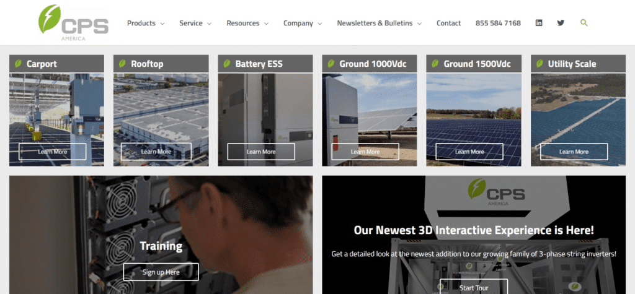635x294 pixels.
Task: Open the LinkedIn profile icon
Action: 539,23
